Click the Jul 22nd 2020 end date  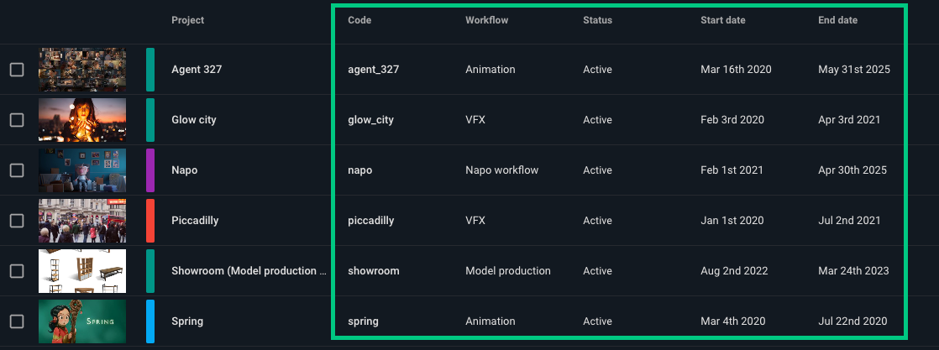coord(852,321)
